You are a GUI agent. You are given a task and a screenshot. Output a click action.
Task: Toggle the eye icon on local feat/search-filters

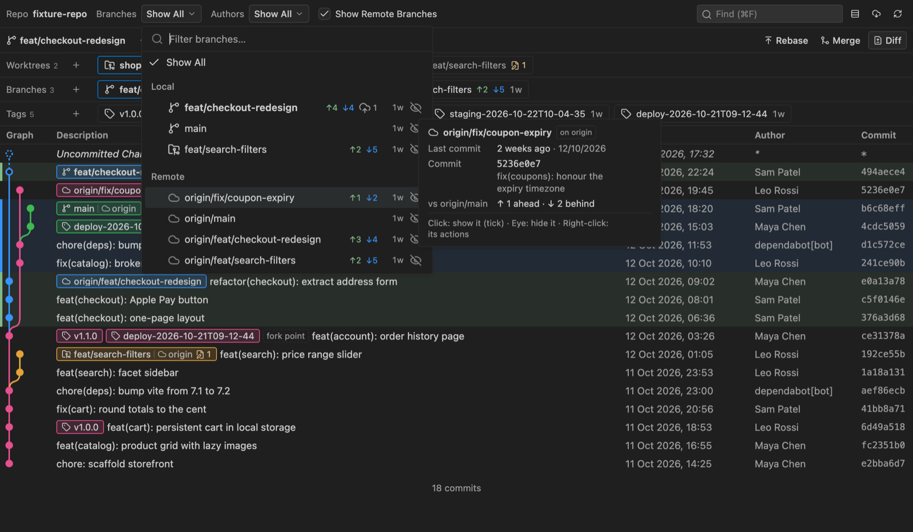415,149
